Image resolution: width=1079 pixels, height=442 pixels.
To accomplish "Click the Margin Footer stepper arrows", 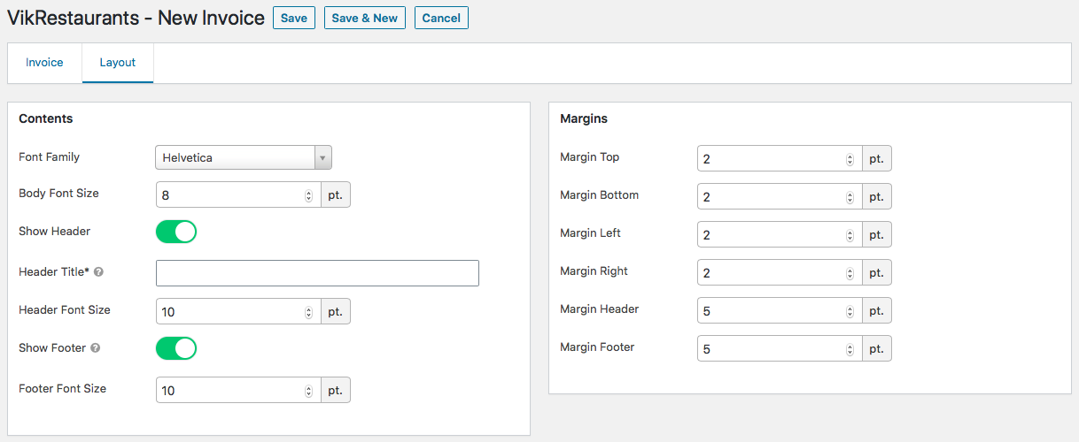I will click(x=850, y=349).
